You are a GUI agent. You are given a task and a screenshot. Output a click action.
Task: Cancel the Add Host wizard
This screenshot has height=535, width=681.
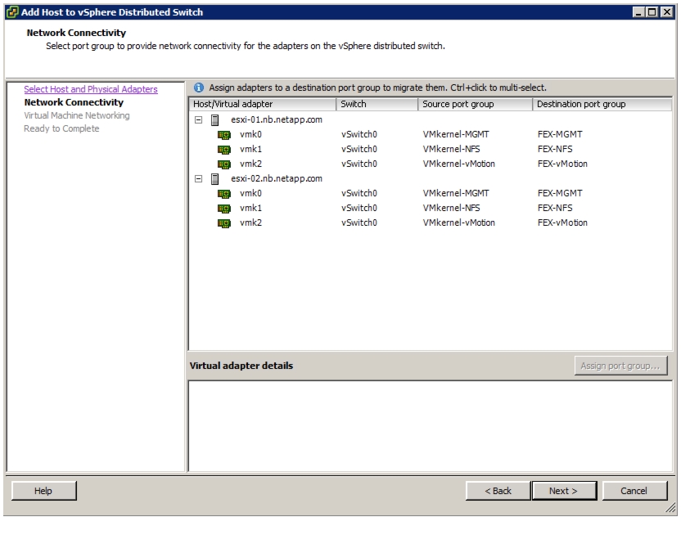click(634, 491)
